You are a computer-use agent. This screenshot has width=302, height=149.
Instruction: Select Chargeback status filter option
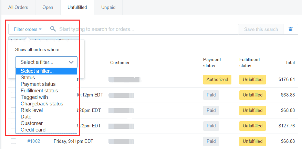42,104
